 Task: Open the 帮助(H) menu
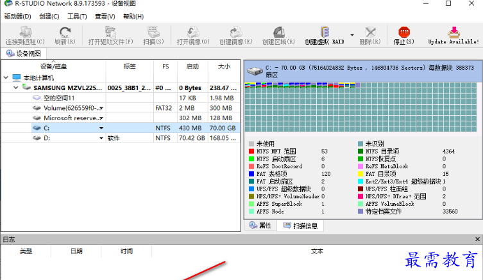pos(133,17)
